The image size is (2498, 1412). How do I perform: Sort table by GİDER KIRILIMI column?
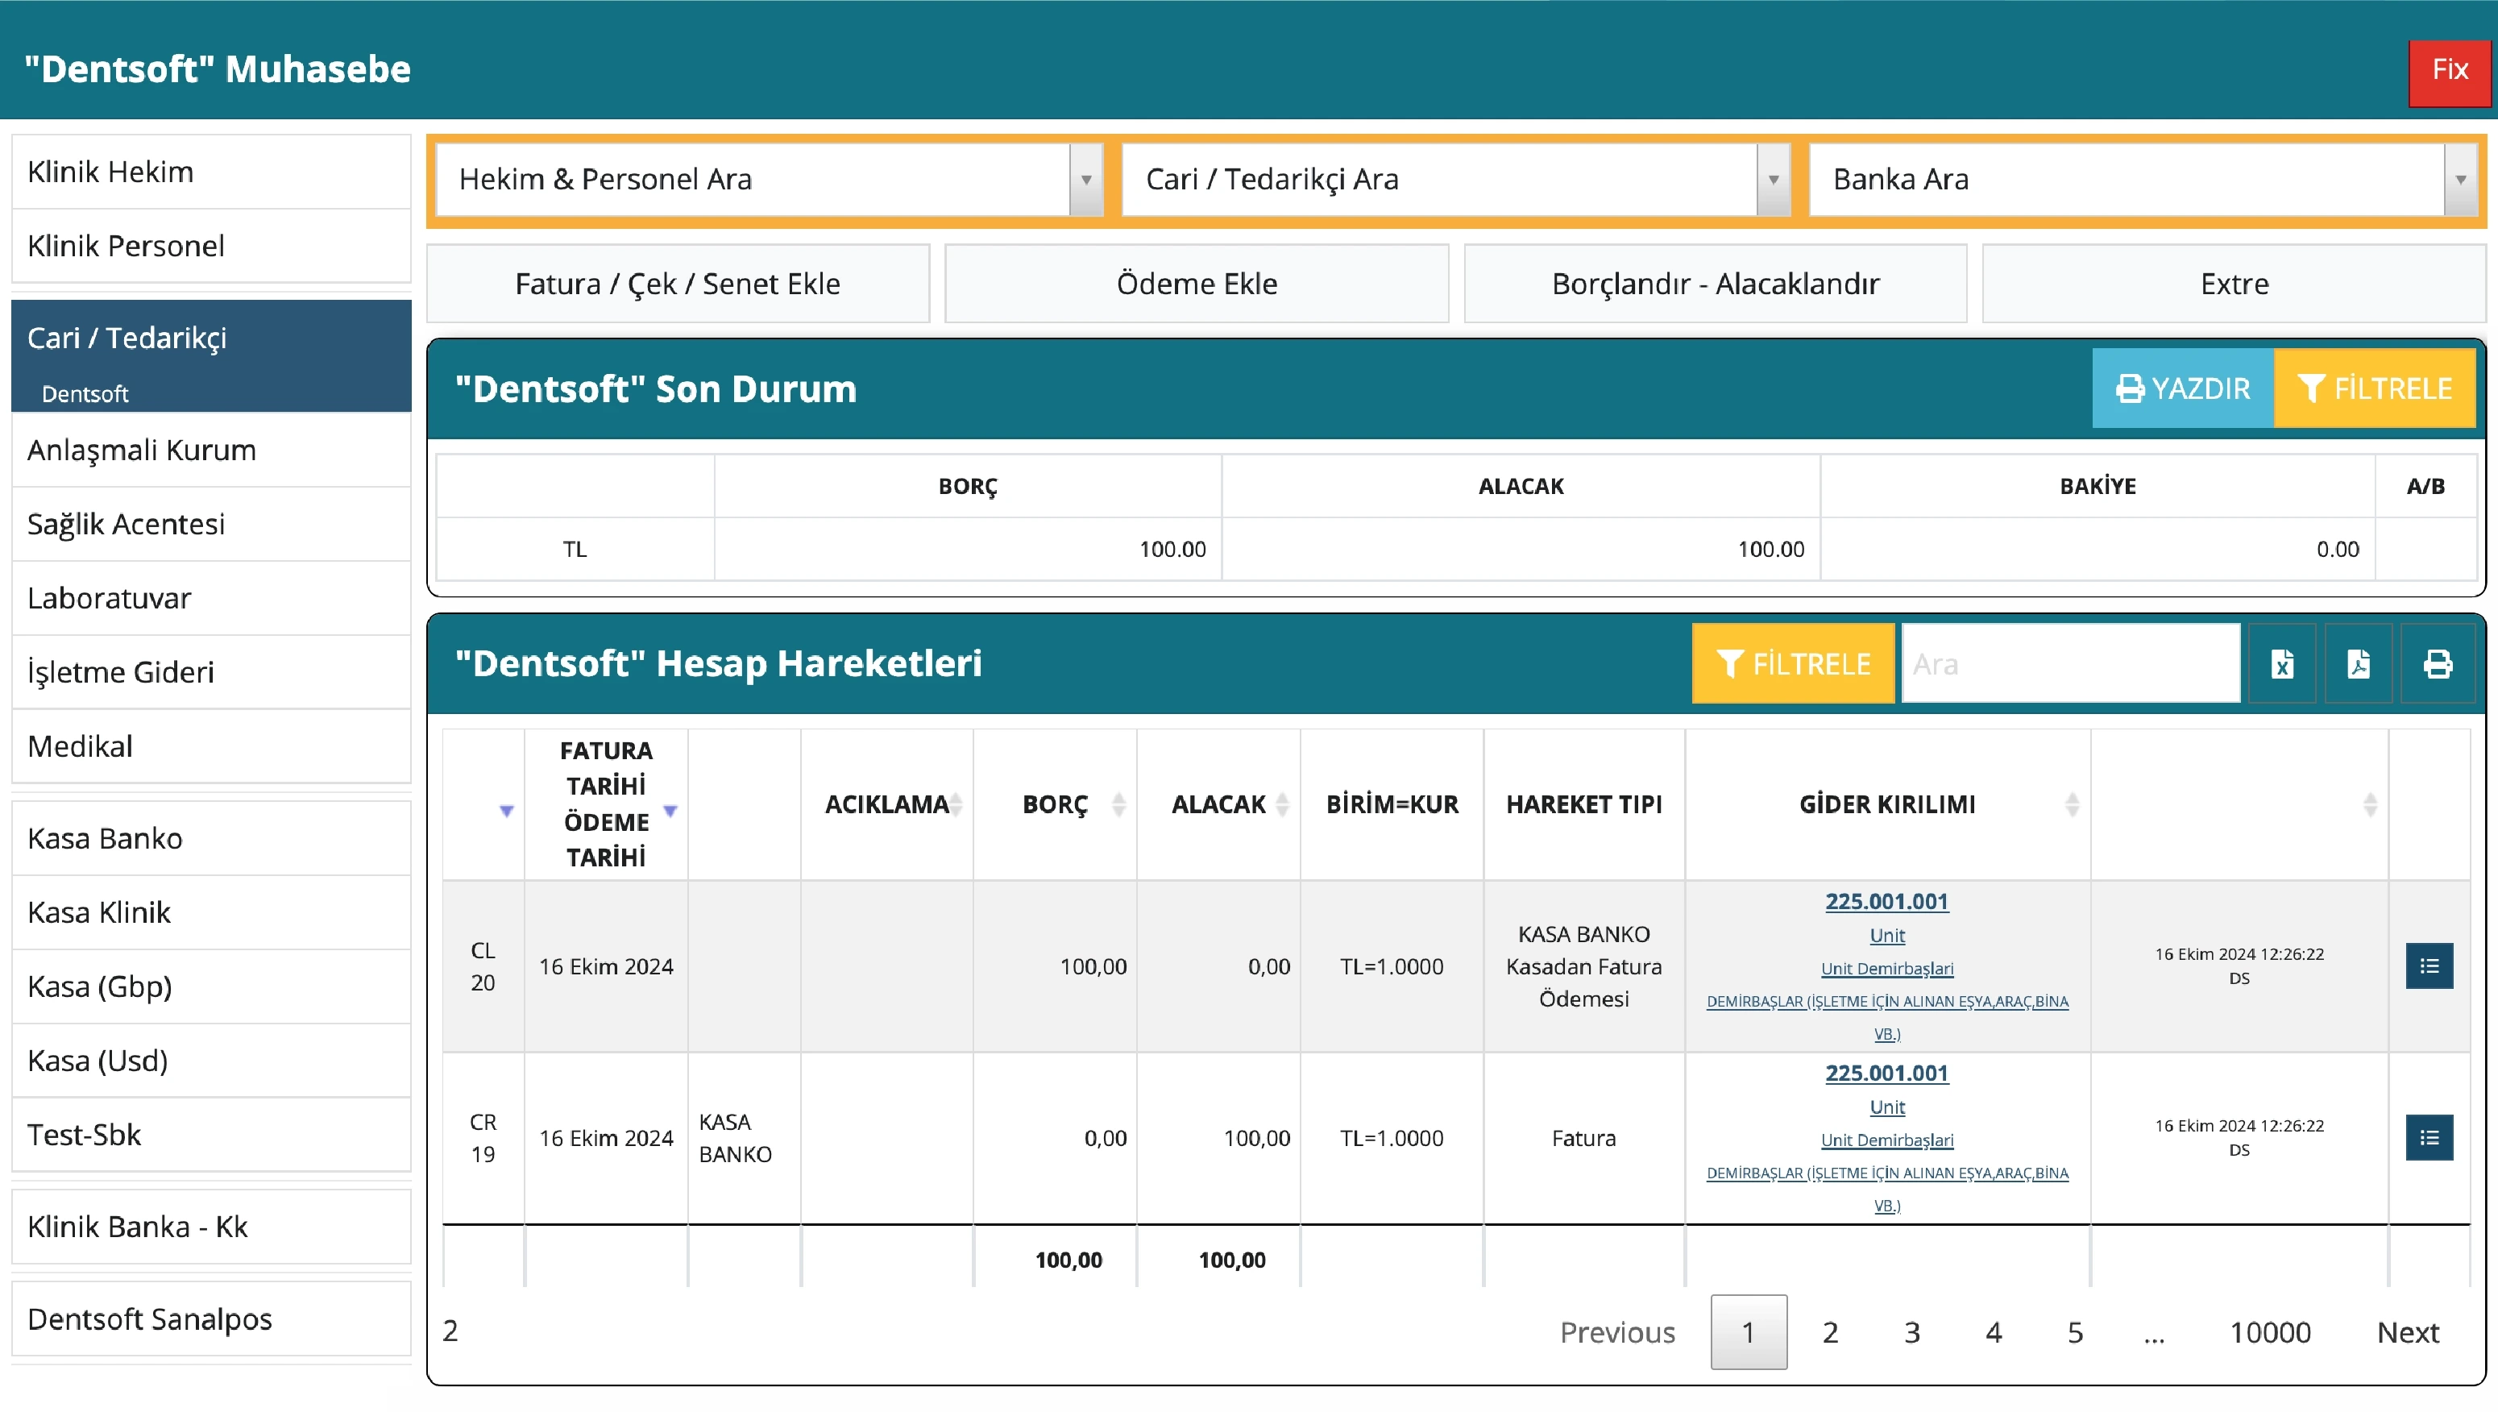(1887, 804)
